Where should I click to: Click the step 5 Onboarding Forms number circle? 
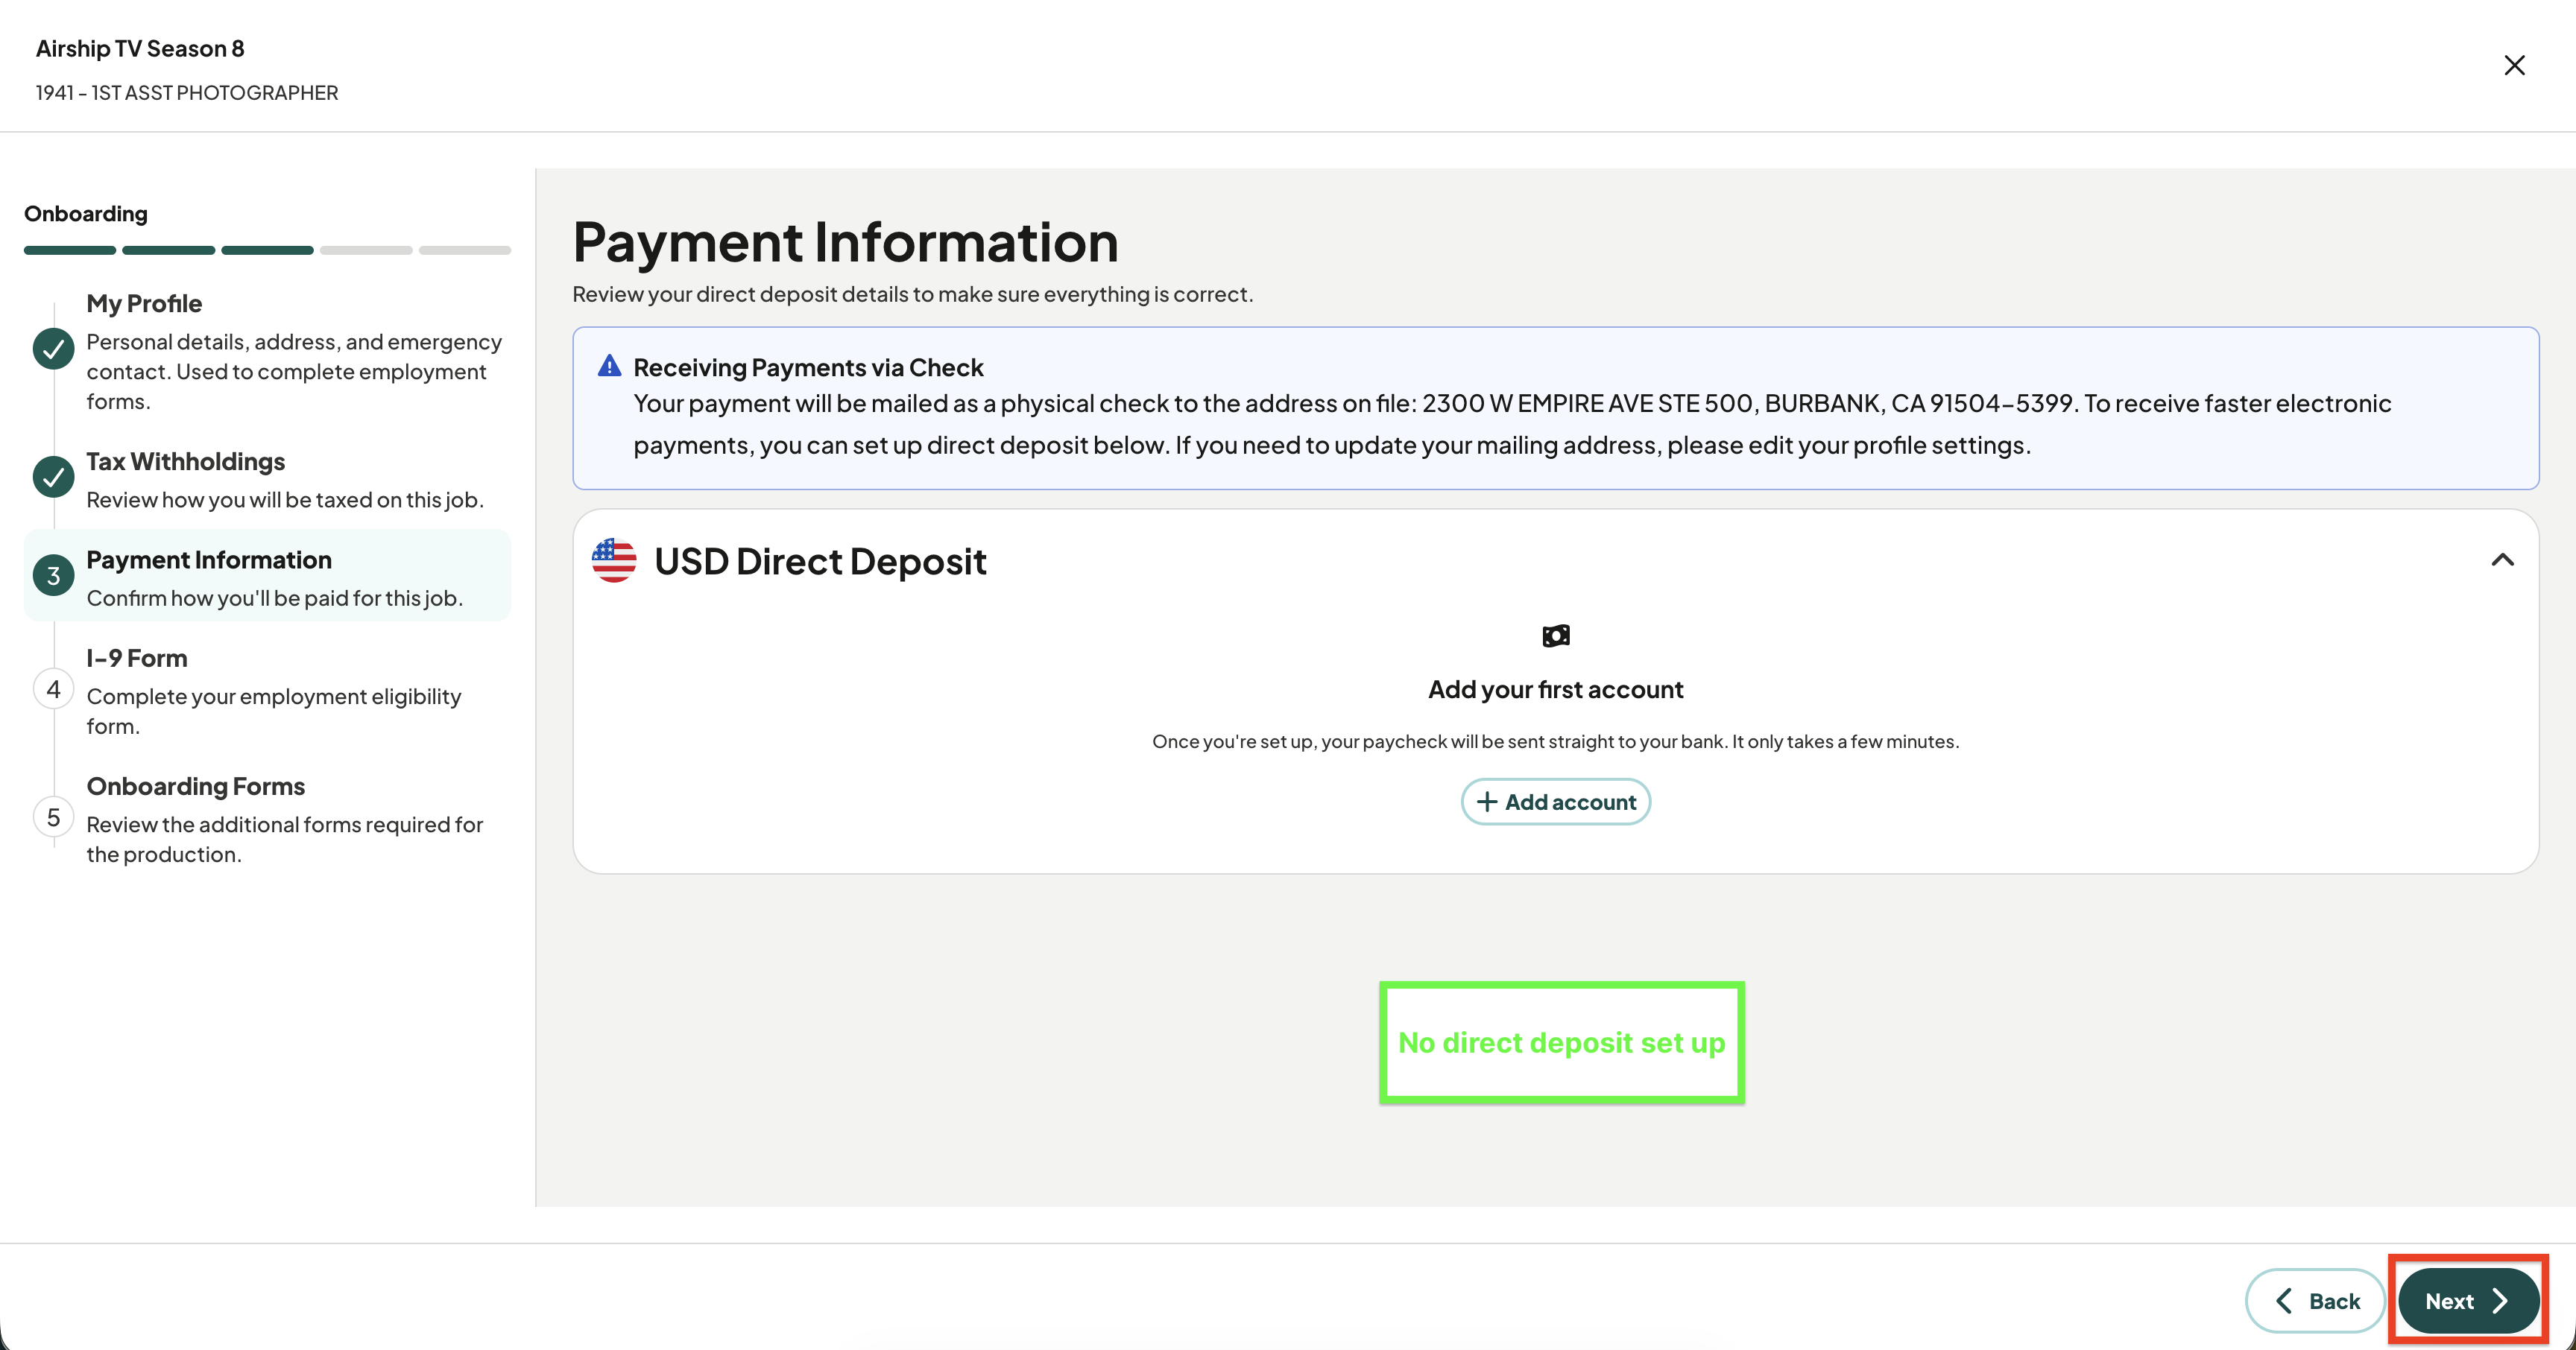53,817
